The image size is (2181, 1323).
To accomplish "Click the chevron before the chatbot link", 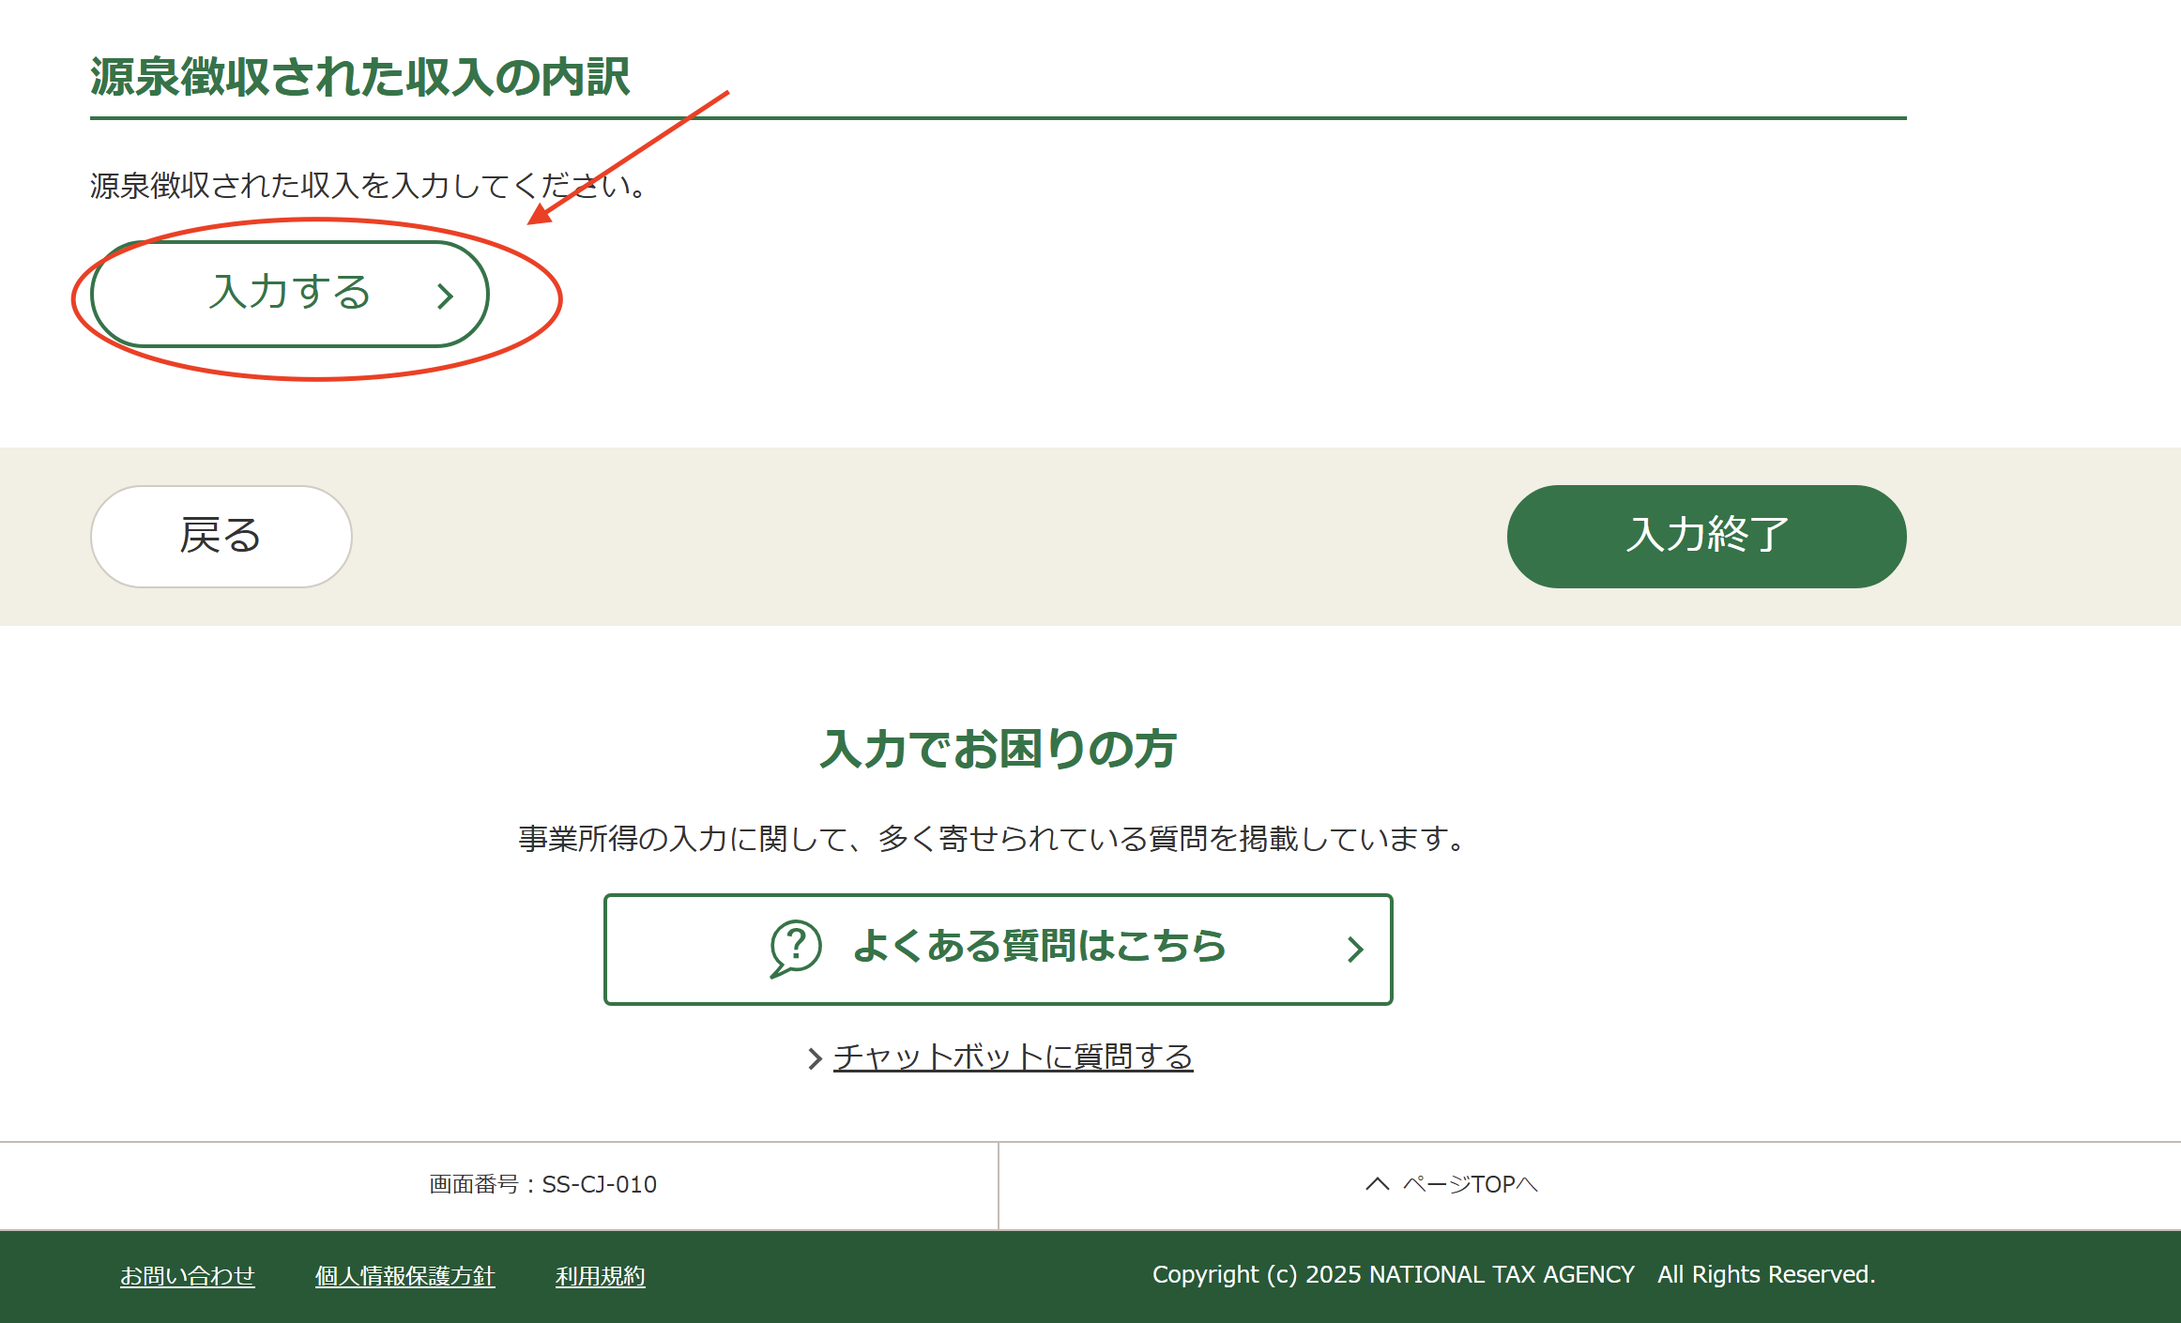I will click(x=815, y=1058).
